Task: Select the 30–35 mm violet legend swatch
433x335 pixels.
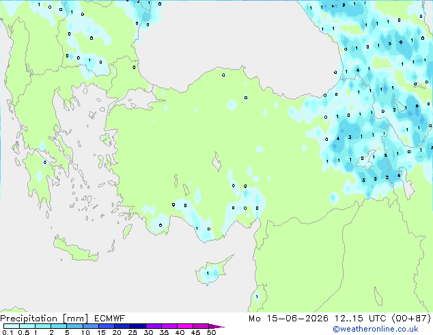Action: pos(154,326)
